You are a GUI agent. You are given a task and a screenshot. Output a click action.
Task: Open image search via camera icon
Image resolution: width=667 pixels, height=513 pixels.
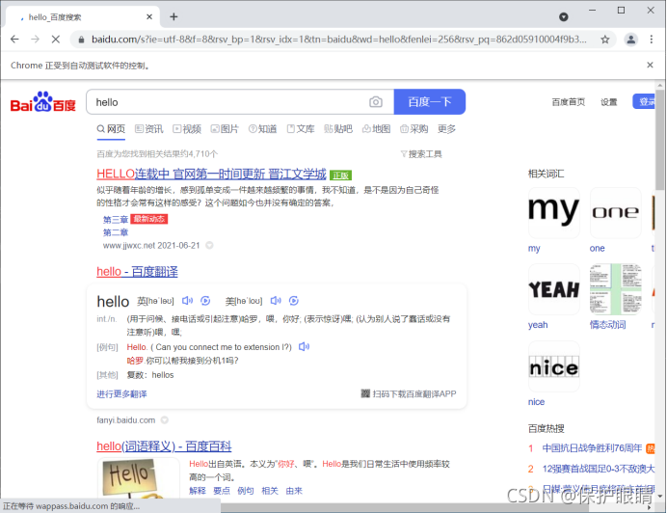pos(376,102)
